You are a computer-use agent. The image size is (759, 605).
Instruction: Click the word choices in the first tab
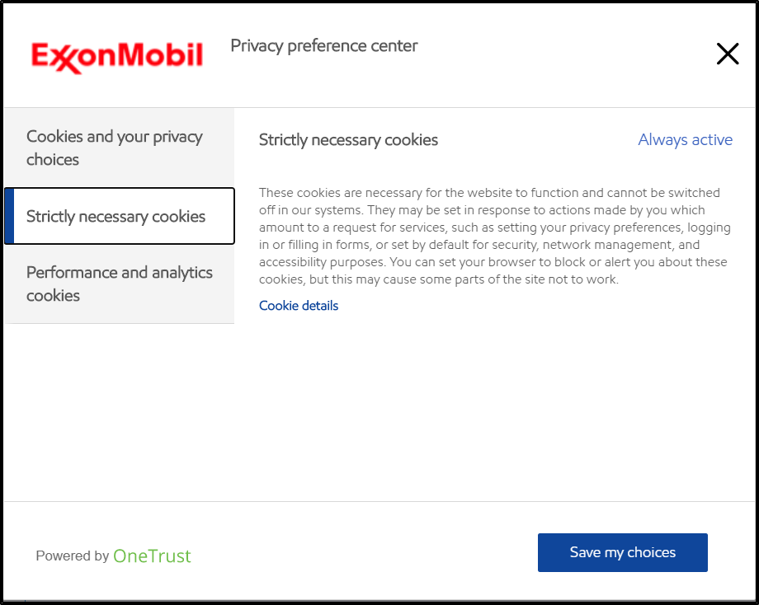click(53, 160)
